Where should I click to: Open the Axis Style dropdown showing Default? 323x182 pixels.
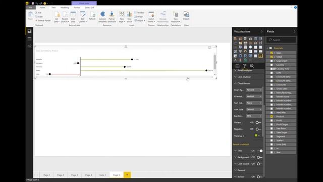tap(254, 109)
